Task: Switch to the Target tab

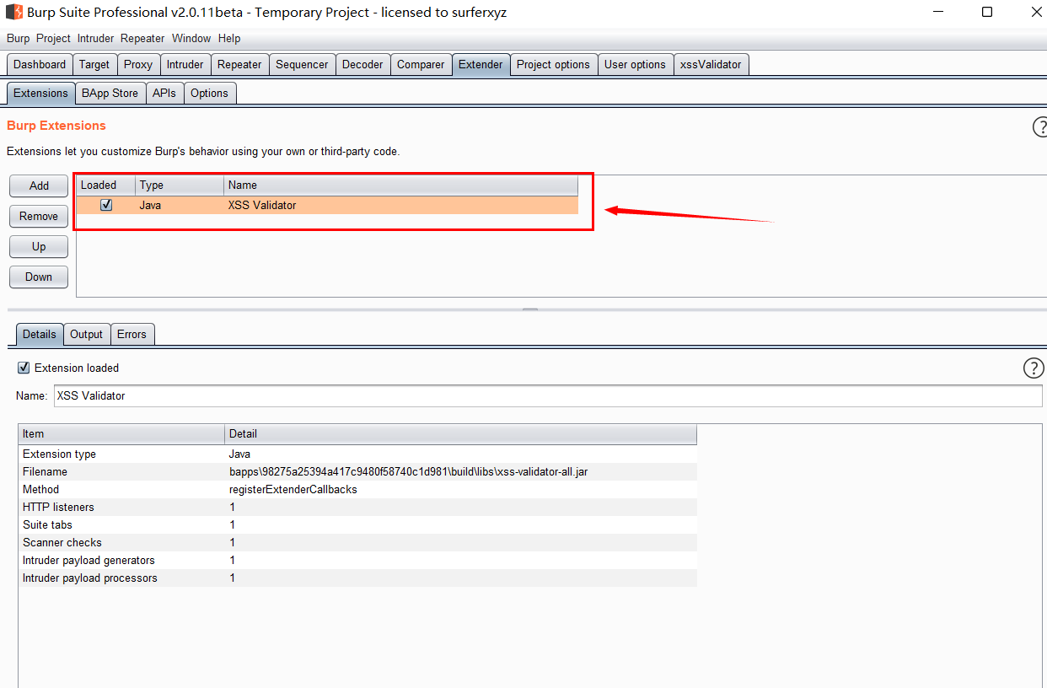Action: [x=94, y=65]
